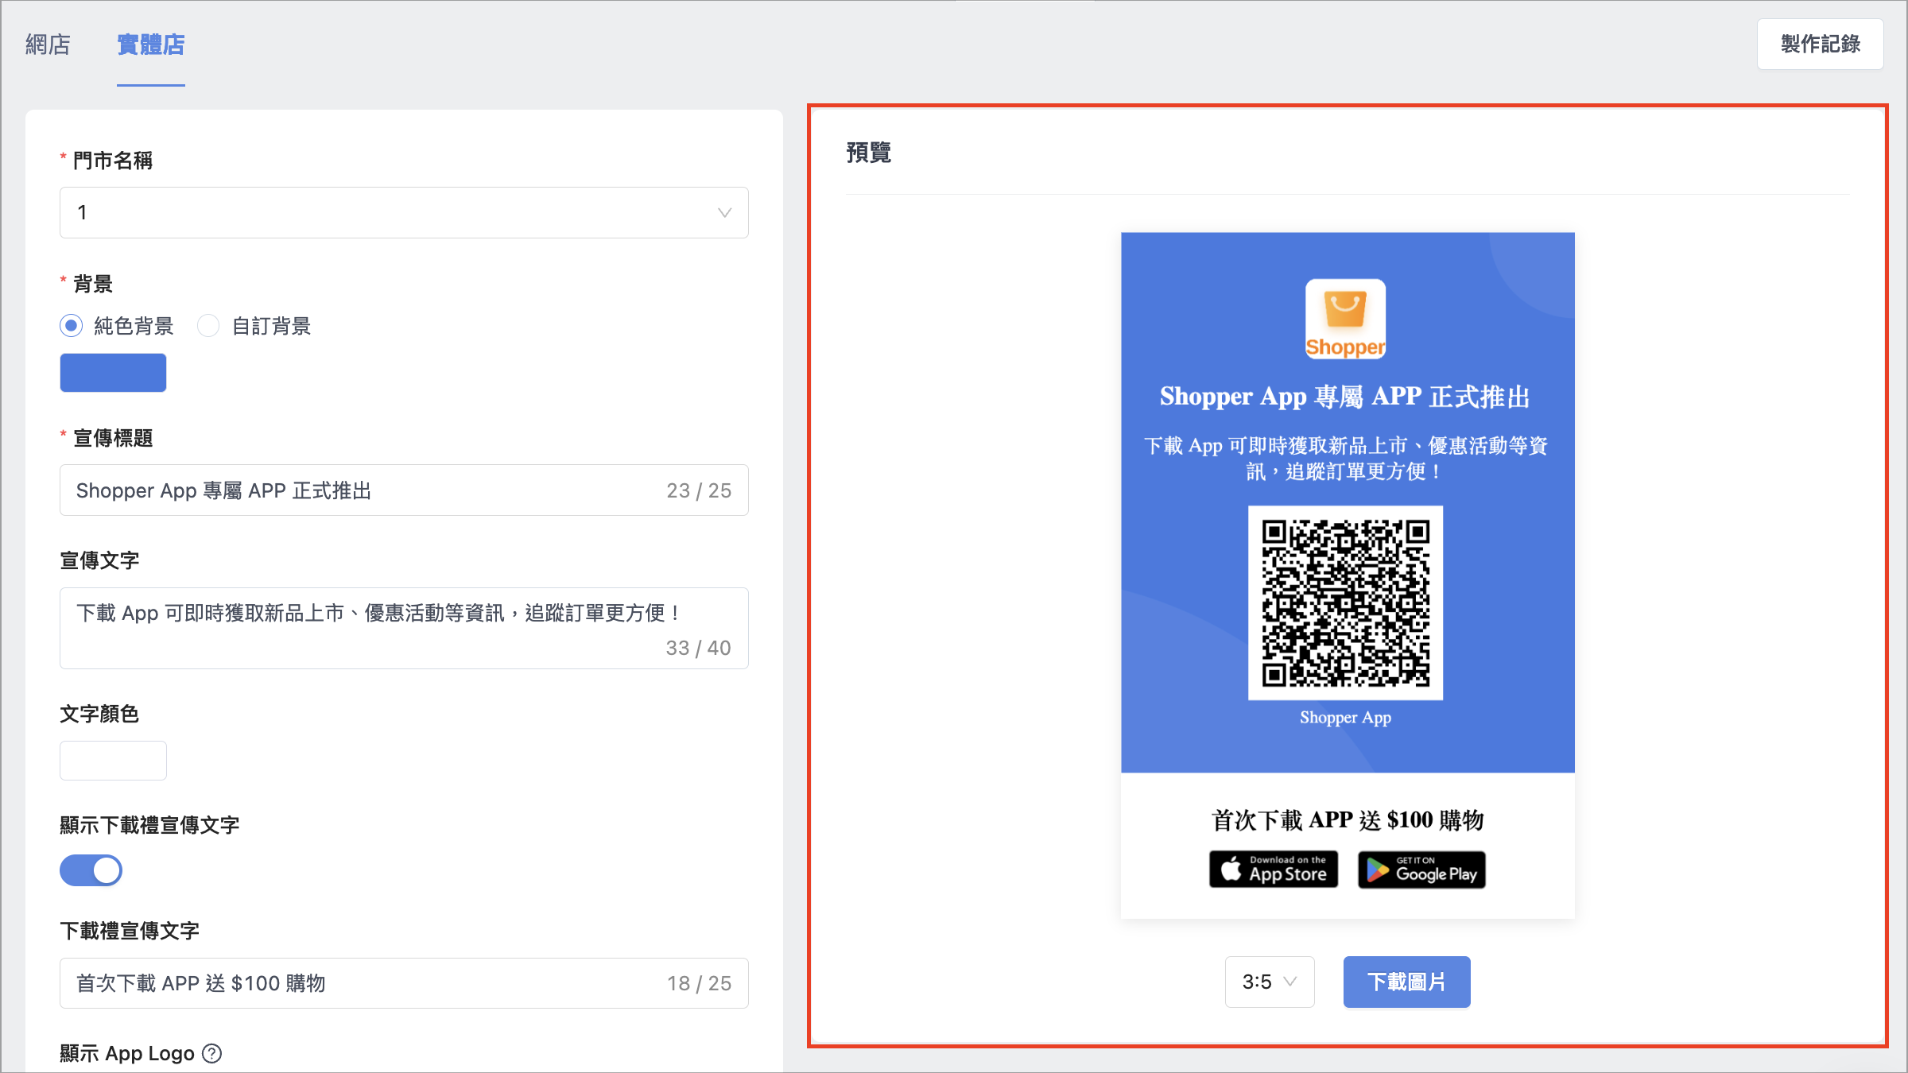Viewport: 1908px width, 1073px height.
Task: Toggle the 顯示下載禮宣傳文字 switch off
Action: [91, 870]
